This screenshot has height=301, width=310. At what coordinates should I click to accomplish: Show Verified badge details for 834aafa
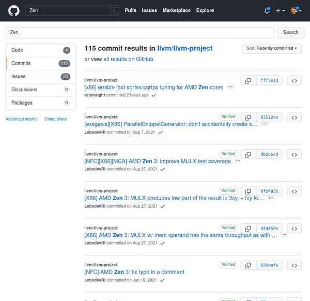pos(228,264)
